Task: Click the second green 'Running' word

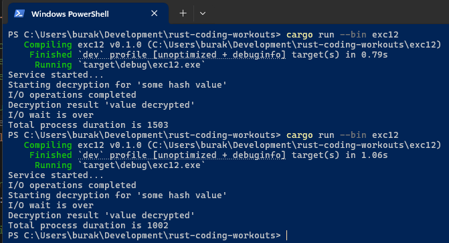Action: pos(54,165)
